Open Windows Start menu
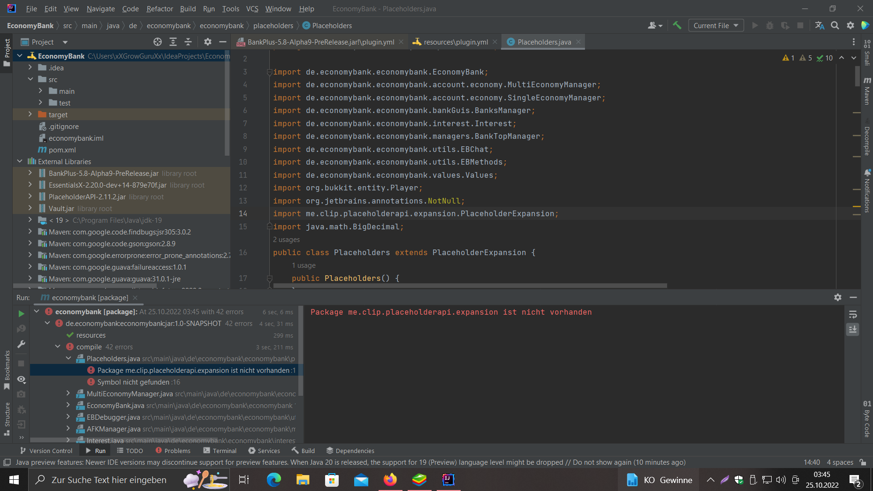Screen dimensions: 873x491 click(x=14, y=480)
